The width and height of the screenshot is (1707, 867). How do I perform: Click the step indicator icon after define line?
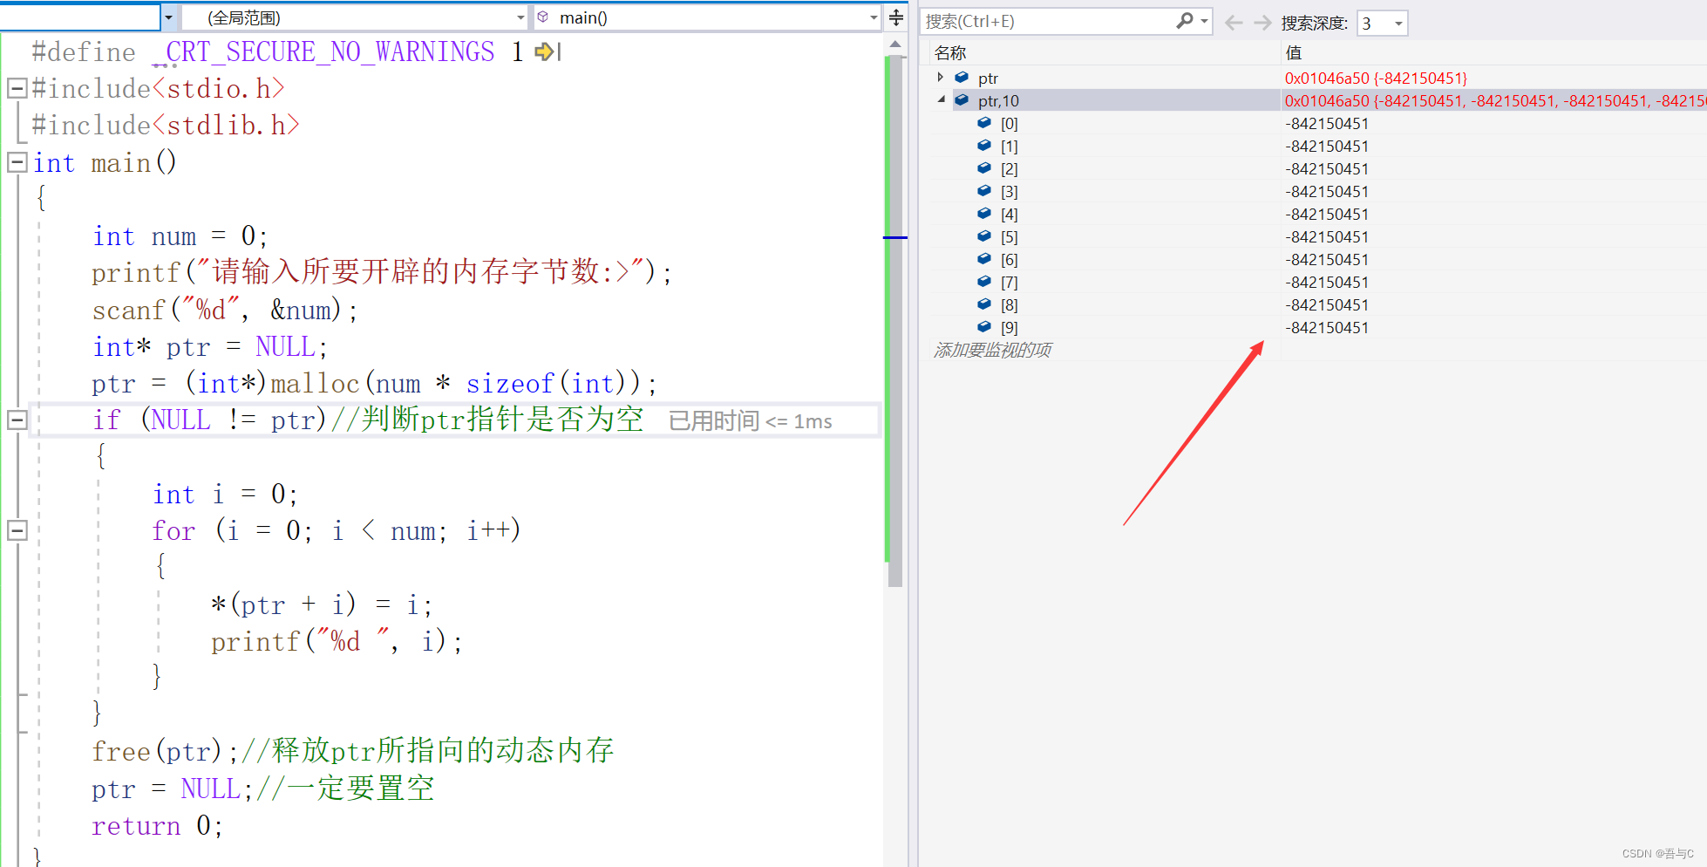pos(547,51)
